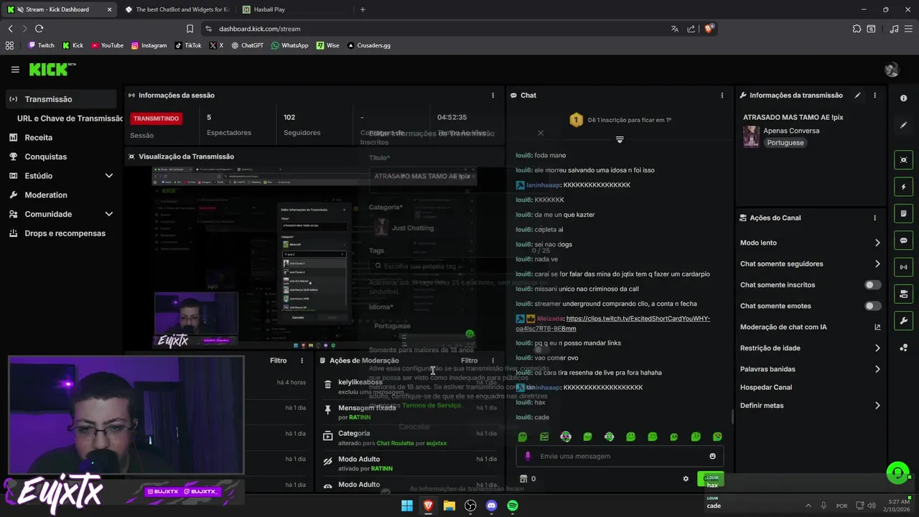Toggle Chat somente emotes switch
The image size is (919, 517).
872,306
